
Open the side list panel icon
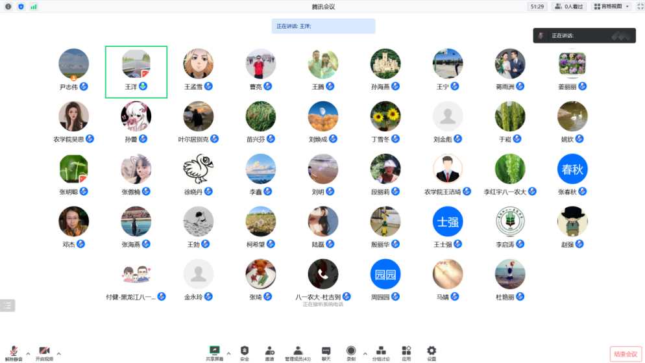pyautogui.click(x=8, y=305)
